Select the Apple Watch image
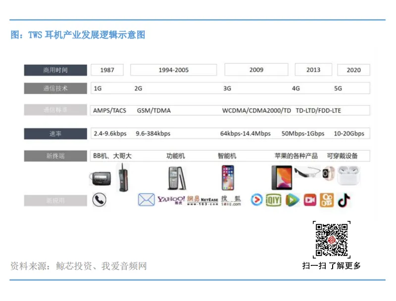Viewport: 396px width, 301px height. point(328,173)
